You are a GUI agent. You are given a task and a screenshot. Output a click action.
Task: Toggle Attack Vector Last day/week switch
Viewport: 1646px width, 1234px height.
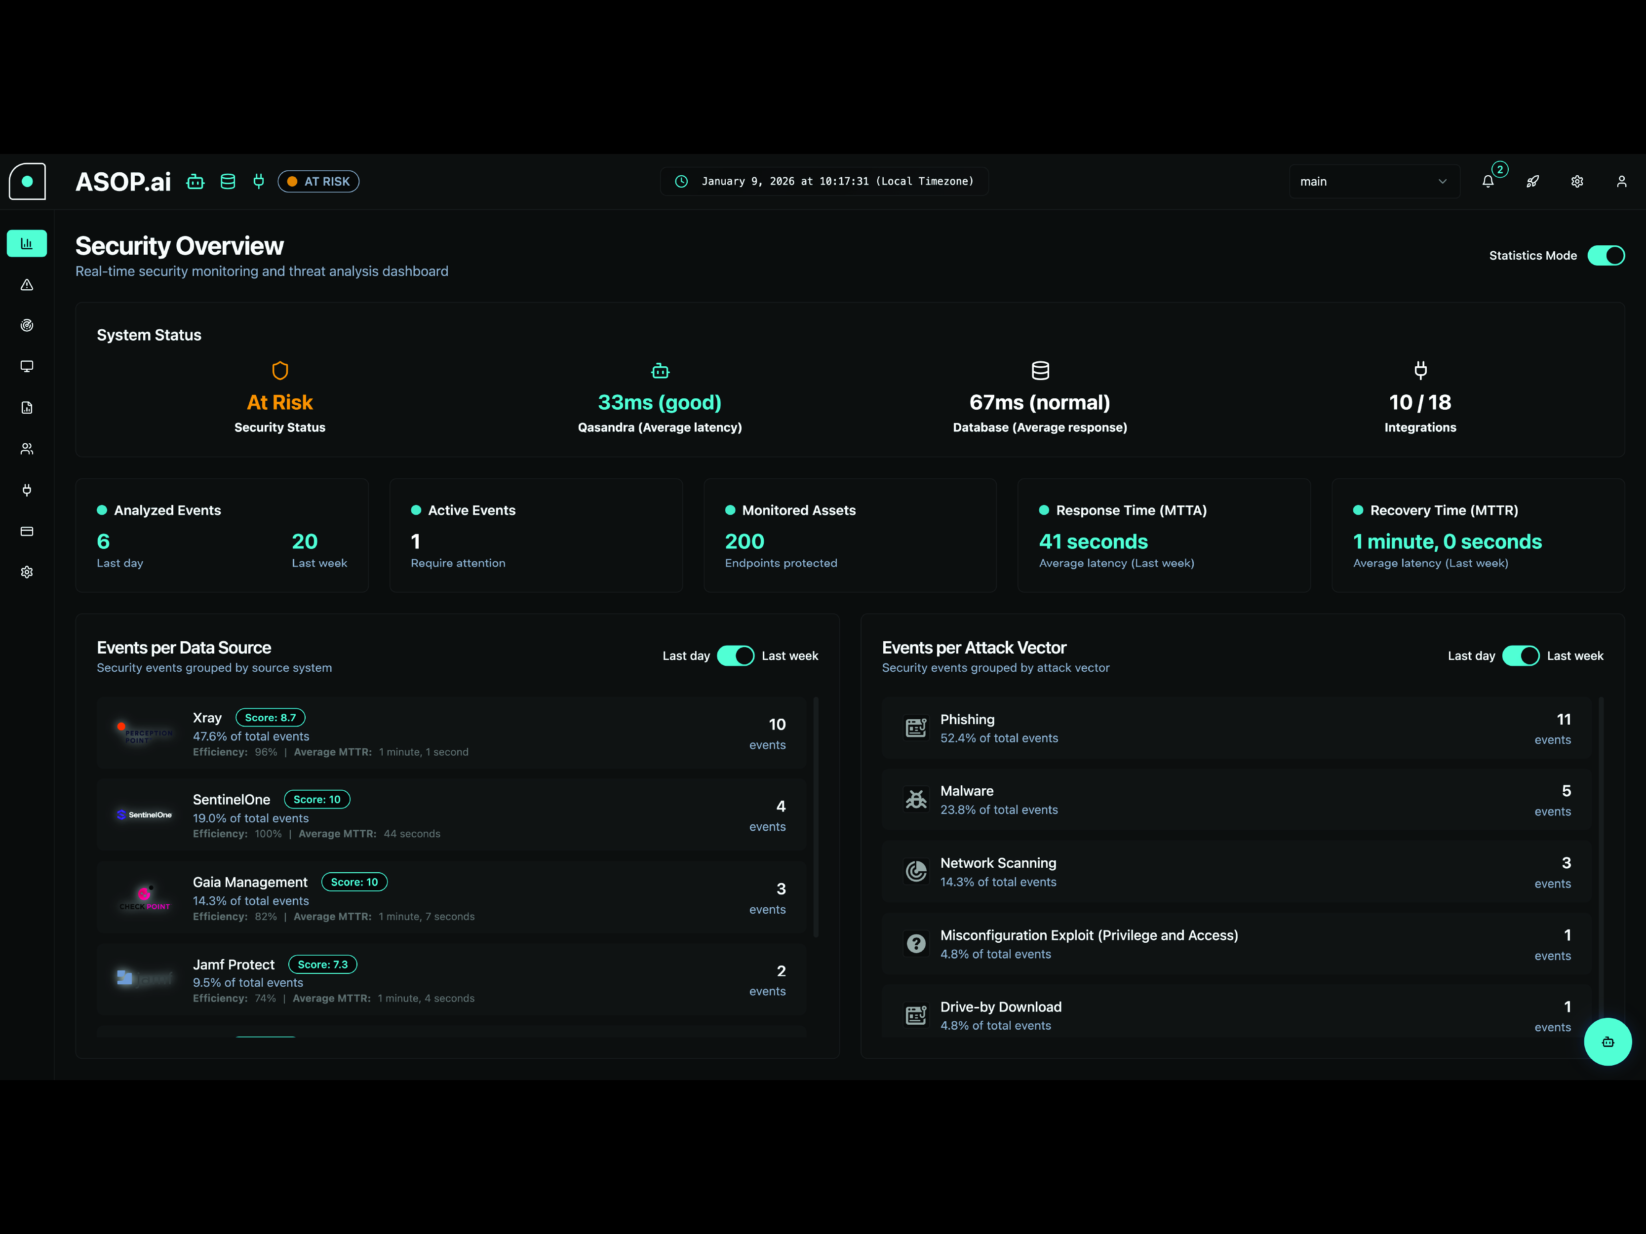coord(1520,656)
